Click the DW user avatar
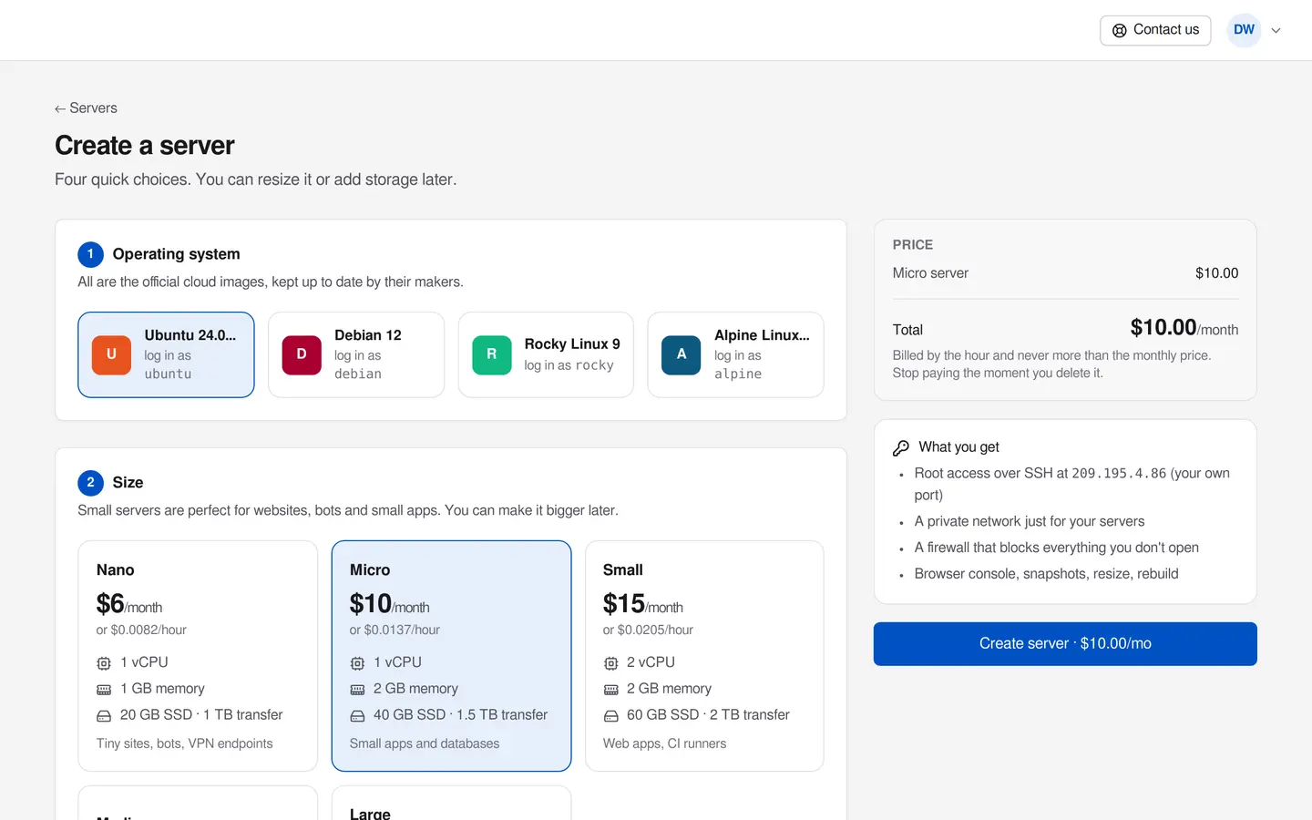1312x820 pixels. 1244,30
